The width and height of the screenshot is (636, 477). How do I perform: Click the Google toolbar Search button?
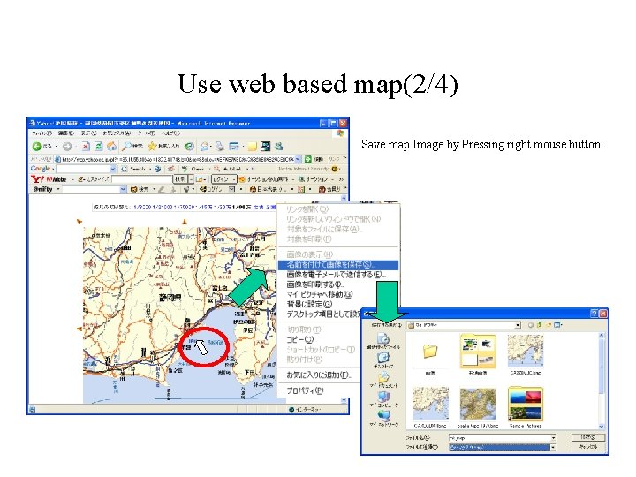click(135, 169)
